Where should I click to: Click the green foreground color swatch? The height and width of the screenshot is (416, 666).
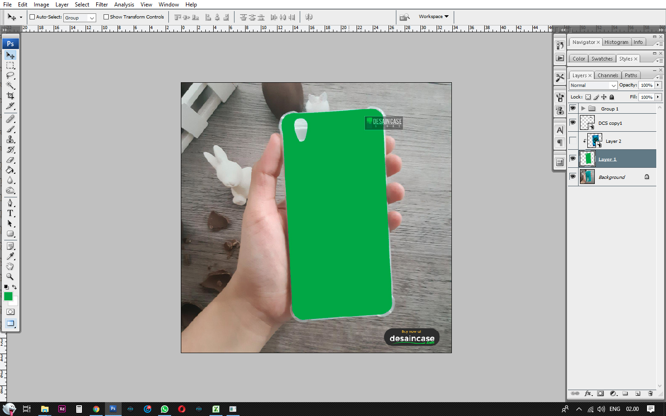(8, 296)
